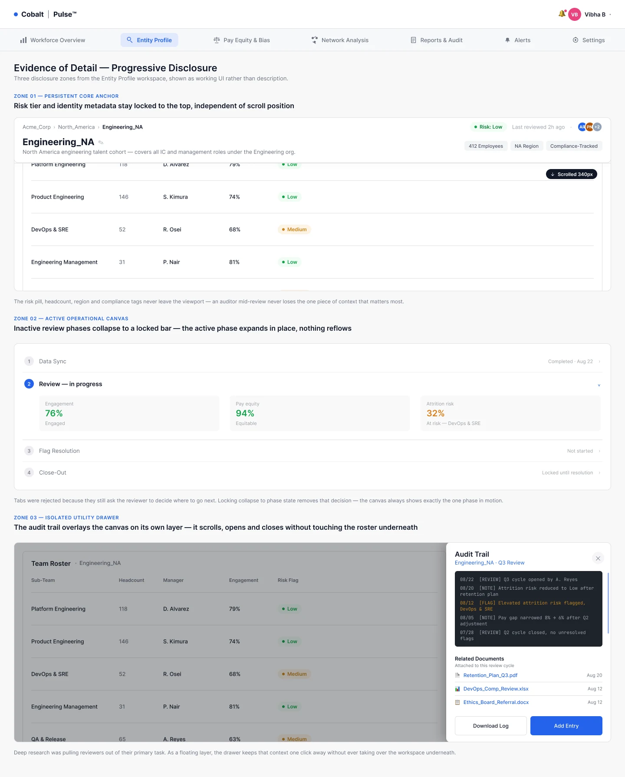Click the Locked until resolution text
625x777 pixels.
click(567, 473)
